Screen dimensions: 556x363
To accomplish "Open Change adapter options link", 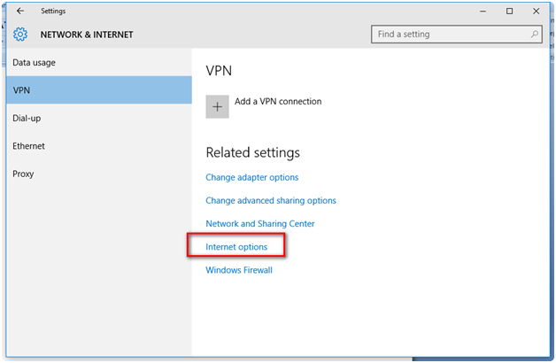I will coord(252,177).
